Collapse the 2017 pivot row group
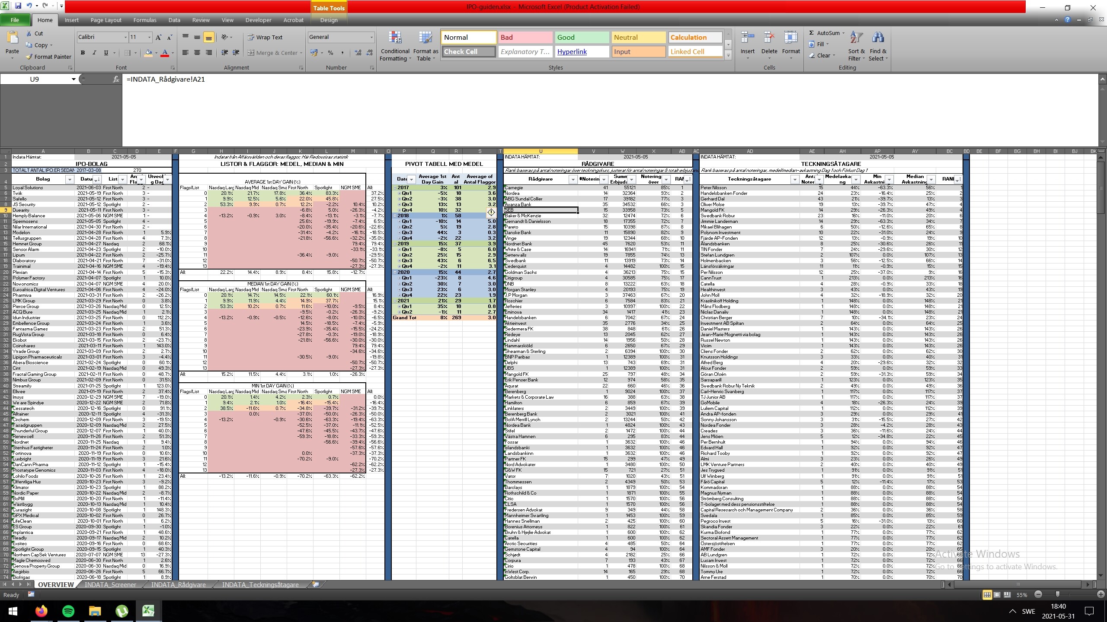This screenshot has width=1107, height=622. tap(395, 187)
